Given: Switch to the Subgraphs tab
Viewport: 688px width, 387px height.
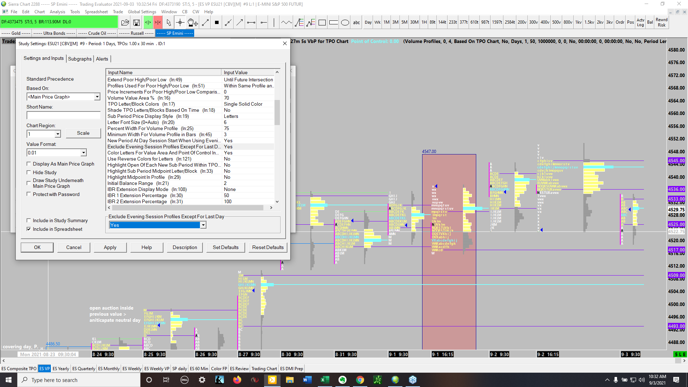Looking at the screenshot, I should [80, 59].
